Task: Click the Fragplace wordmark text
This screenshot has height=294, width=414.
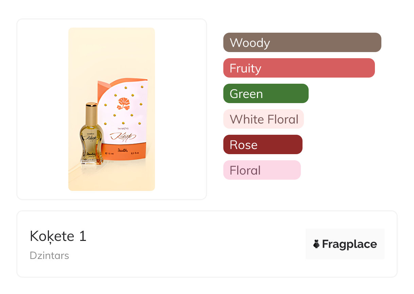Action: point(349,244)
